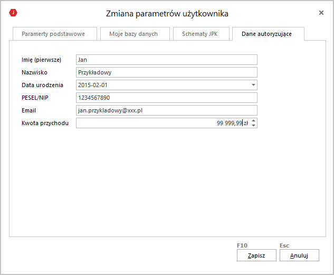Cancel changes with the Anuluj button
Screen dimensions: 334x275
[x=299, y=255]
